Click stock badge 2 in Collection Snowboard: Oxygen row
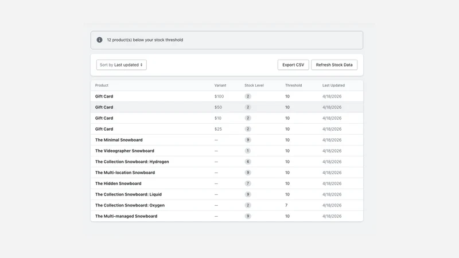 [x=248, y=205]
